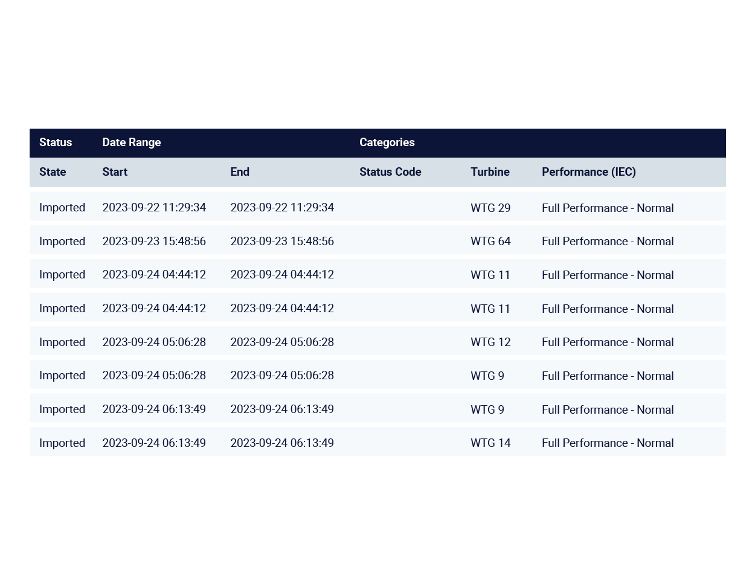Click Full Performance - Normal for WTG 14
Image resolution: width=755 pixels, height=584 pixels.
(x=608, y=443)
